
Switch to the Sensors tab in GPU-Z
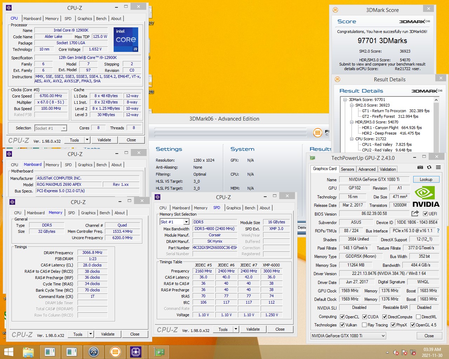click(x=347, y=169)
